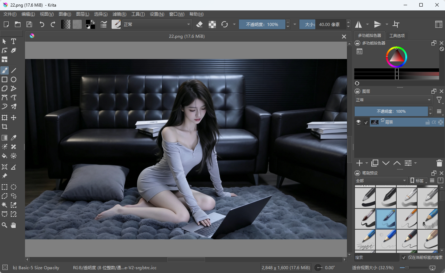445x273 pixels.
Task: Activate the Zoom magnifier tool
Action: click(x=5, y=225)
